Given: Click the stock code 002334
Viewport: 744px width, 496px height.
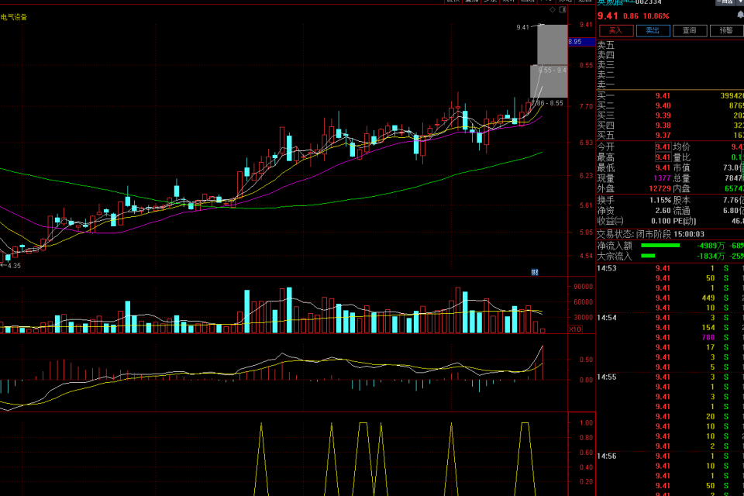Looking at the screenshot, I should coord(648,2).
